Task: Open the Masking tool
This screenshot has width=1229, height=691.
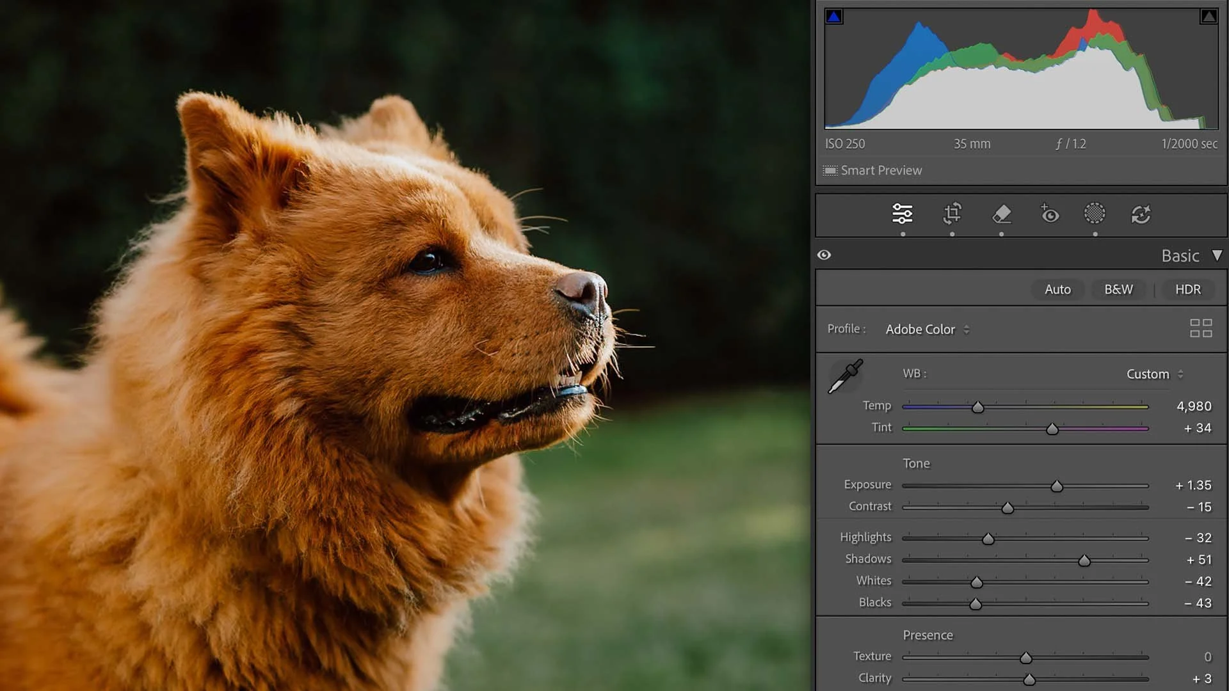Action: 1095,214
